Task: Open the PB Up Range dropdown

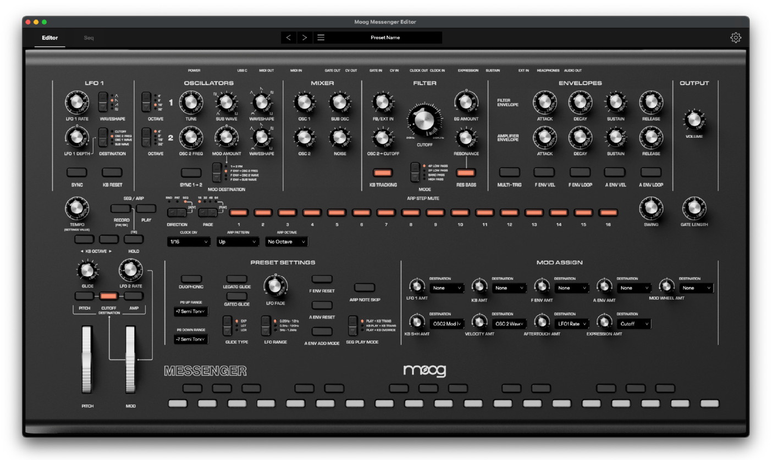Action: (191, 311)
